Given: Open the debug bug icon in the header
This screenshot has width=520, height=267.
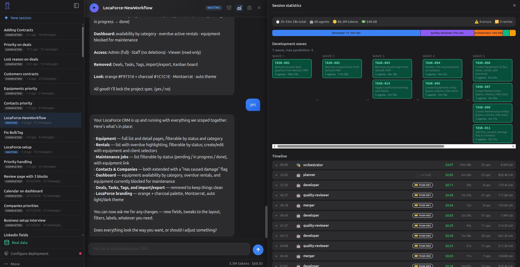Looking at the screenshot, I should coord(249,8).
